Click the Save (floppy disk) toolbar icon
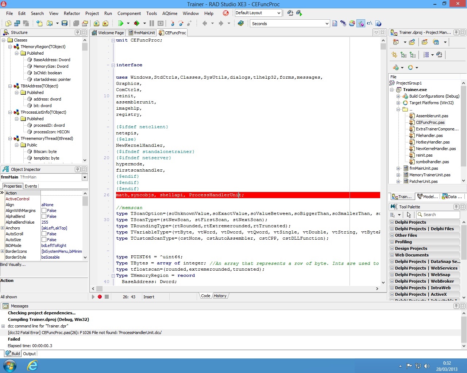The width and height of the screenshot is (467, 373). (x=65, y=23)
